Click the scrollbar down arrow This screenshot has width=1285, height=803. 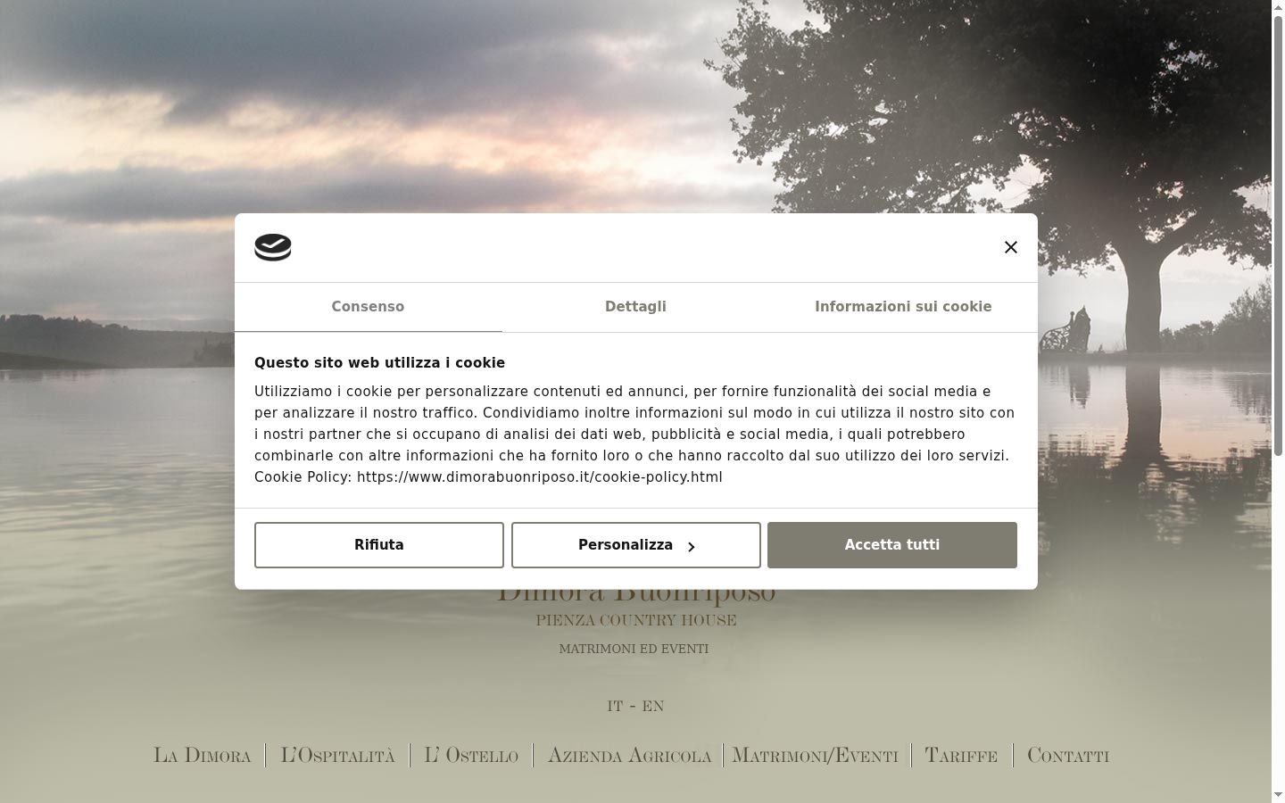1278,795
